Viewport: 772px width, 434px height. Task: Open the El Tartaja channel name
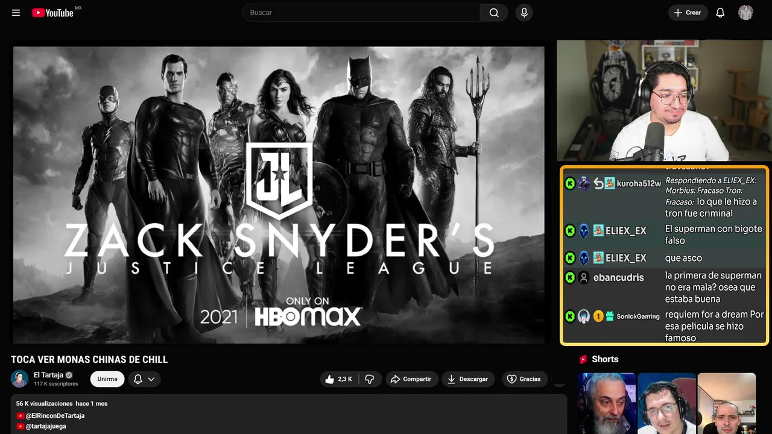click(48, 375)
